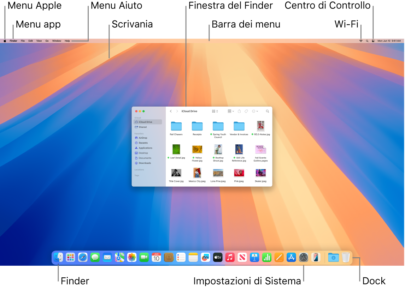Click the Tags icon in the Finder toolbar

pyautogui.click(x=246, y=111)
